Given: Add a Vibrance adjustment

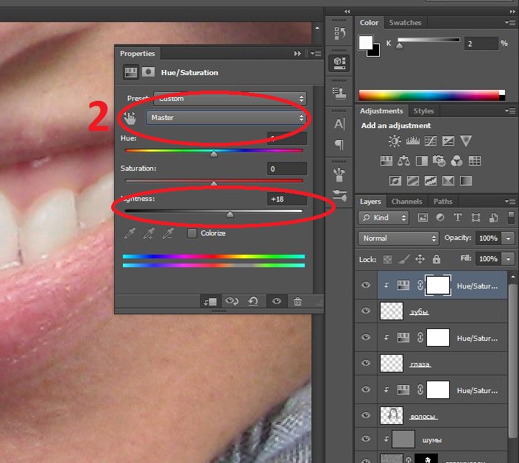Looking at the screenshot, I should coord(466,141).
